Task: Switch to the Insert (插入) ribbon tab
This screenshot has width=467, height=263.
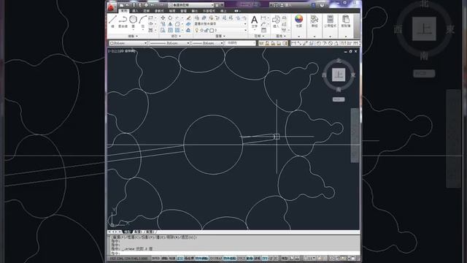Action: pos(136,11)
